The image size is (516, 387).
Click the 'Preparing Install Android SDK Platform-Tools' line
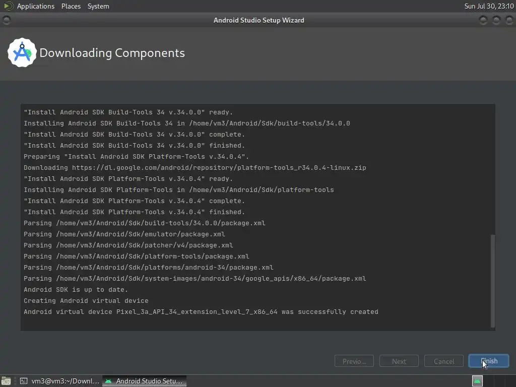(x=136, y=156)
